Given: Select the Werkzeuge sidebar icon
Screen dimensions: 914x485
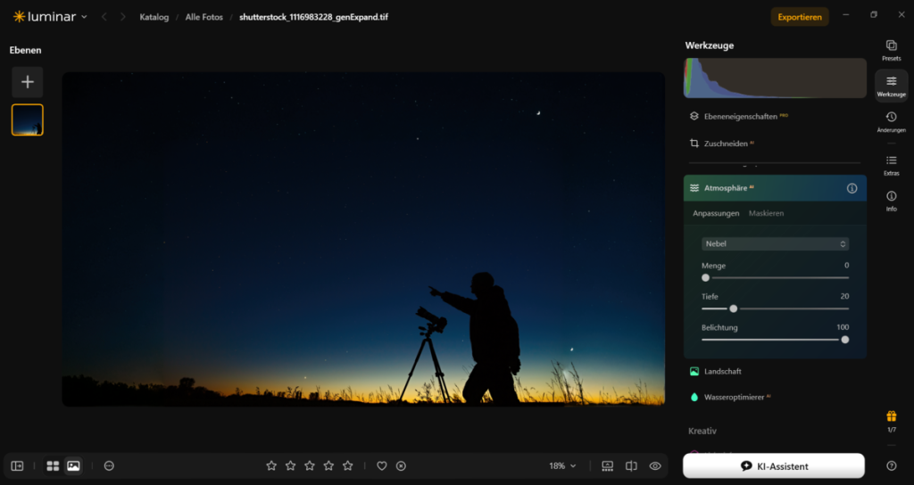Looking at the screenshot, I should (891, 86).
